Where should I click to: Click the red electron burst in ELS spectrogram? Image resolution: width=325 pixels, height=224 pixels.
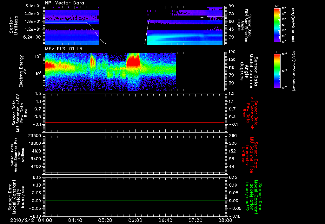click(134, 61)
